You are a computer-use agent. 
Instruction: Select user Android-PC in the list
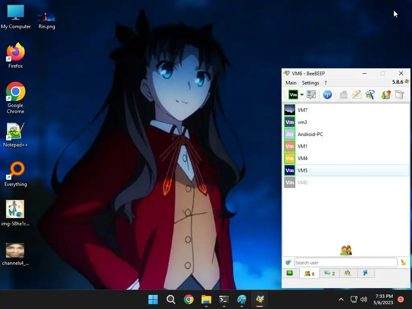(x=346, y=134)
